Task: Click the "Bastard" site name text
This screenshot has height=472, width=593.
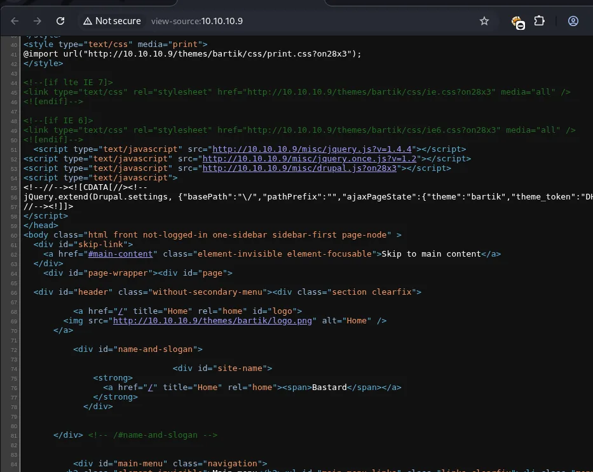Action: tap(329, 388)
